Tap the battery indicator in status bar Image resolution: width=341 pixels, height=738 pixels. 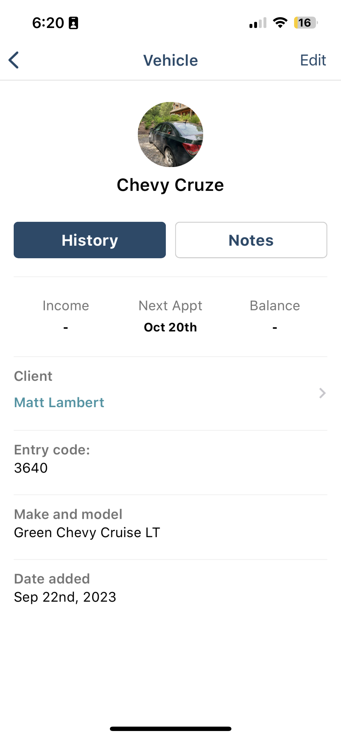305,23
